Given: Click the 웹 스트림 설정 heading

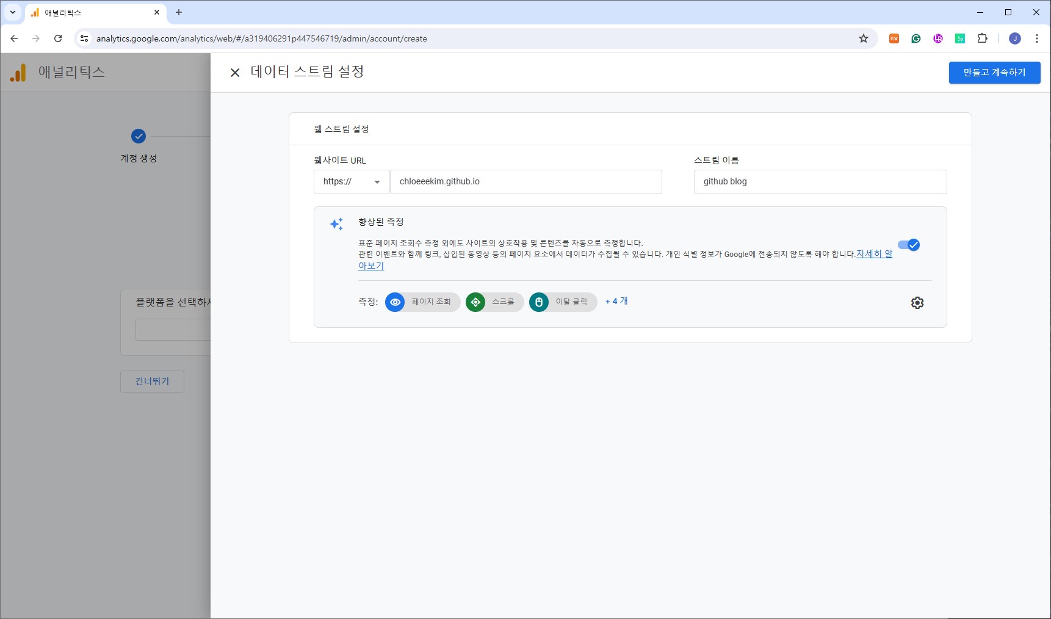Looking at the screenshot, I should click(x=341, y=129).
